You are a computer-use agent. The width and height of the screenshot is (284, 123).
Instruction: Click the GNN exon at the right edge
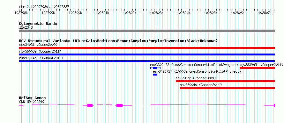pyautogui.click(x=274, y=105)
